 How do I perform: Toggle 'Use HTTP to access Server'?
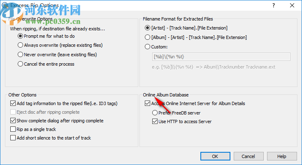click(x=155, y=121)
